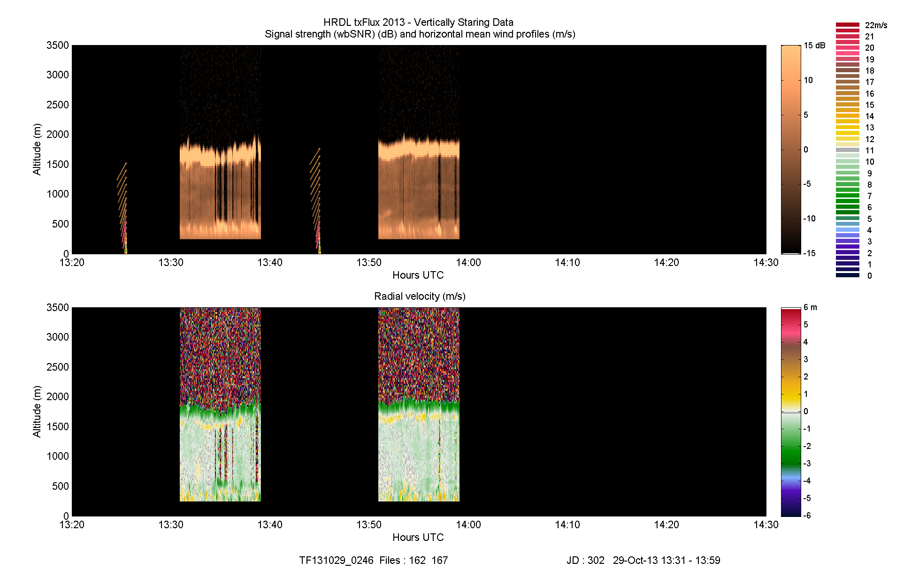The image size is (919, 577).
Task: Click '13:30' tick on signal strength time axis
Action: tap(171, 262)
